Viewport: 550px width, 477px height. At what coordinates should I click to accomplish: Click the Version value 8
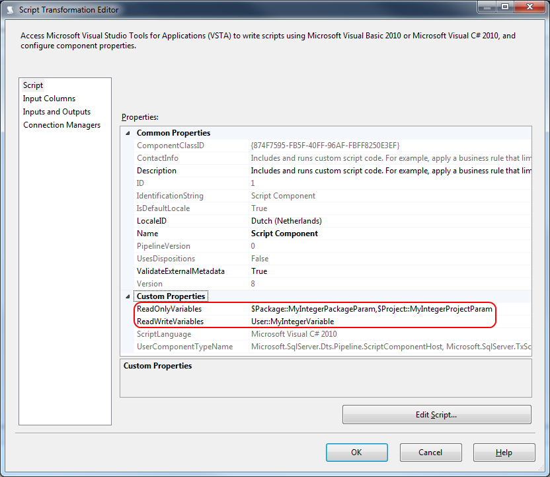point(253,284)
